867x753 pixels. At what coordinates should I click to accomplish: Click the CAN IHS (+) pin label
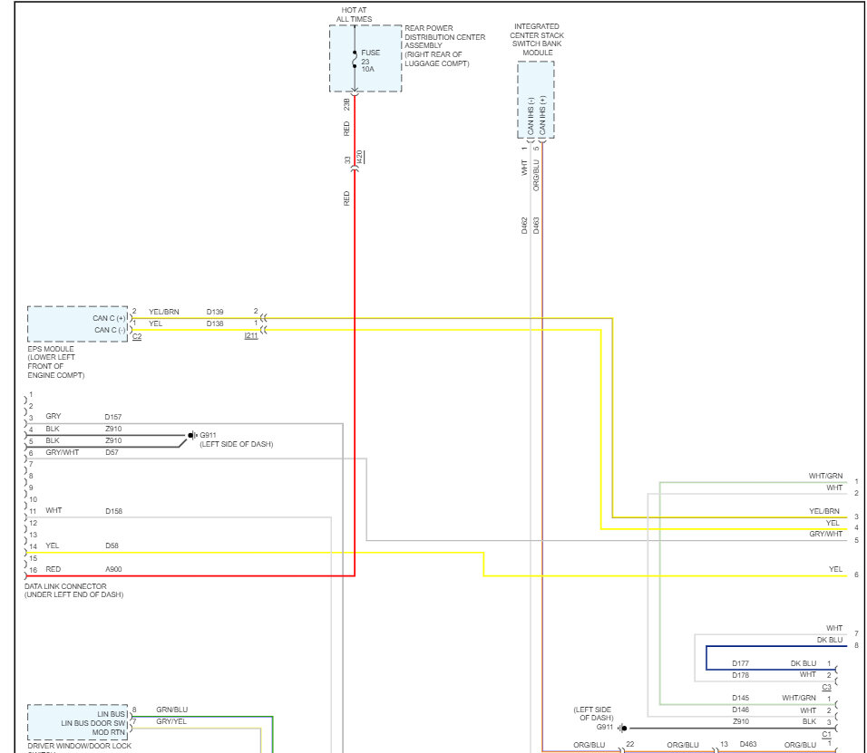click(542, 115)
